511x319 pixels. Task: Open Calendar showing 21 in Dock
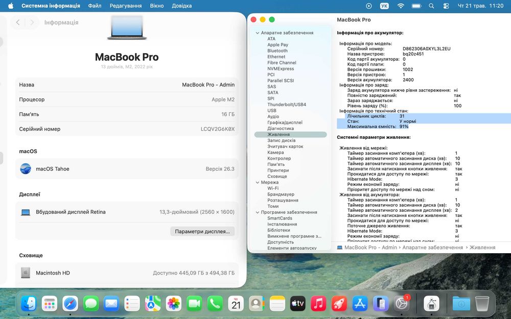[x=236, y=304]
